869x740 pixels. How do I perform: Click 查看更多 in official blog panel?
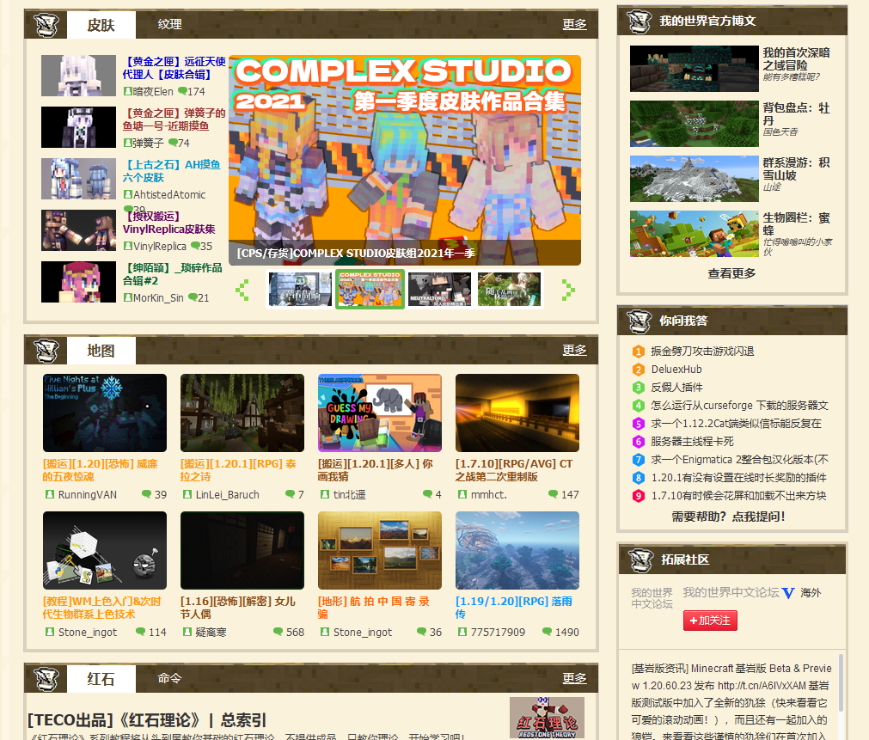coord(731,273)
